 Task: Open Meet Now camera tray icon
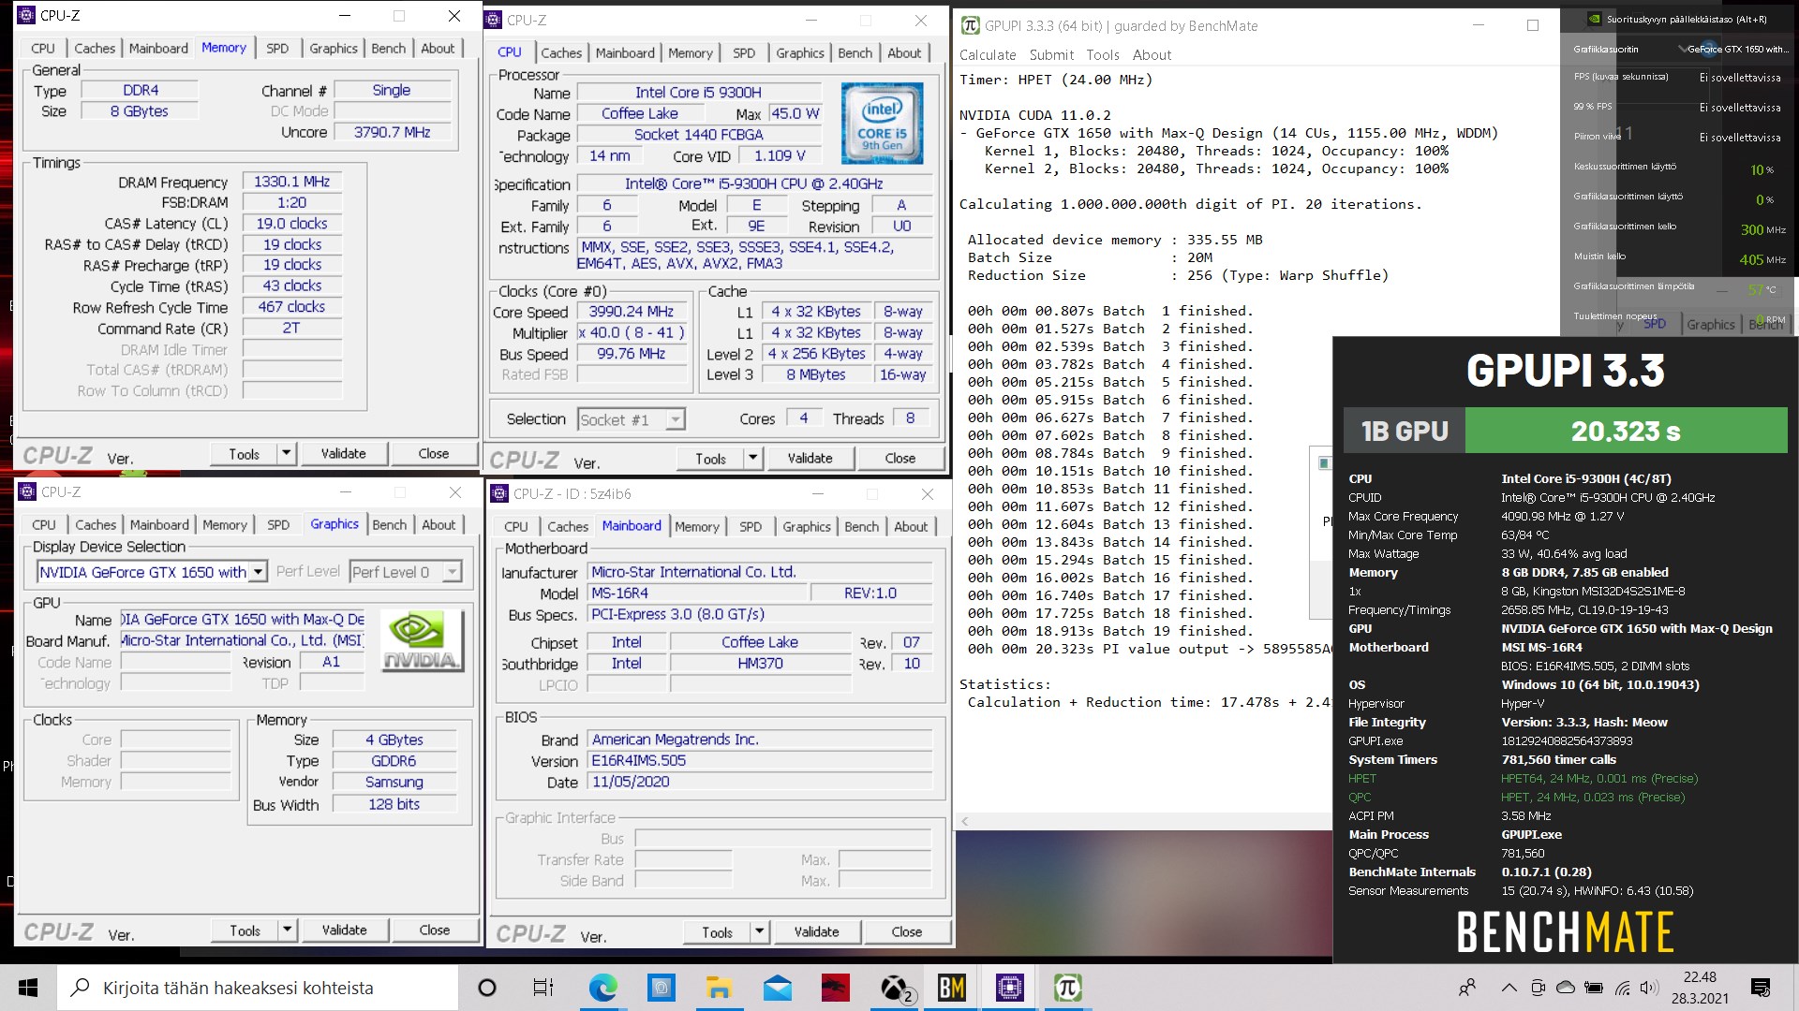coord(1538,988)
